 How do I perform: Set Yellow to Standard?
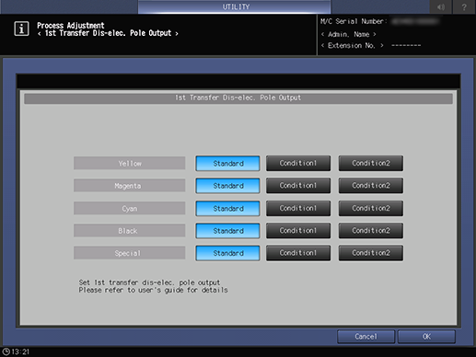227,163
